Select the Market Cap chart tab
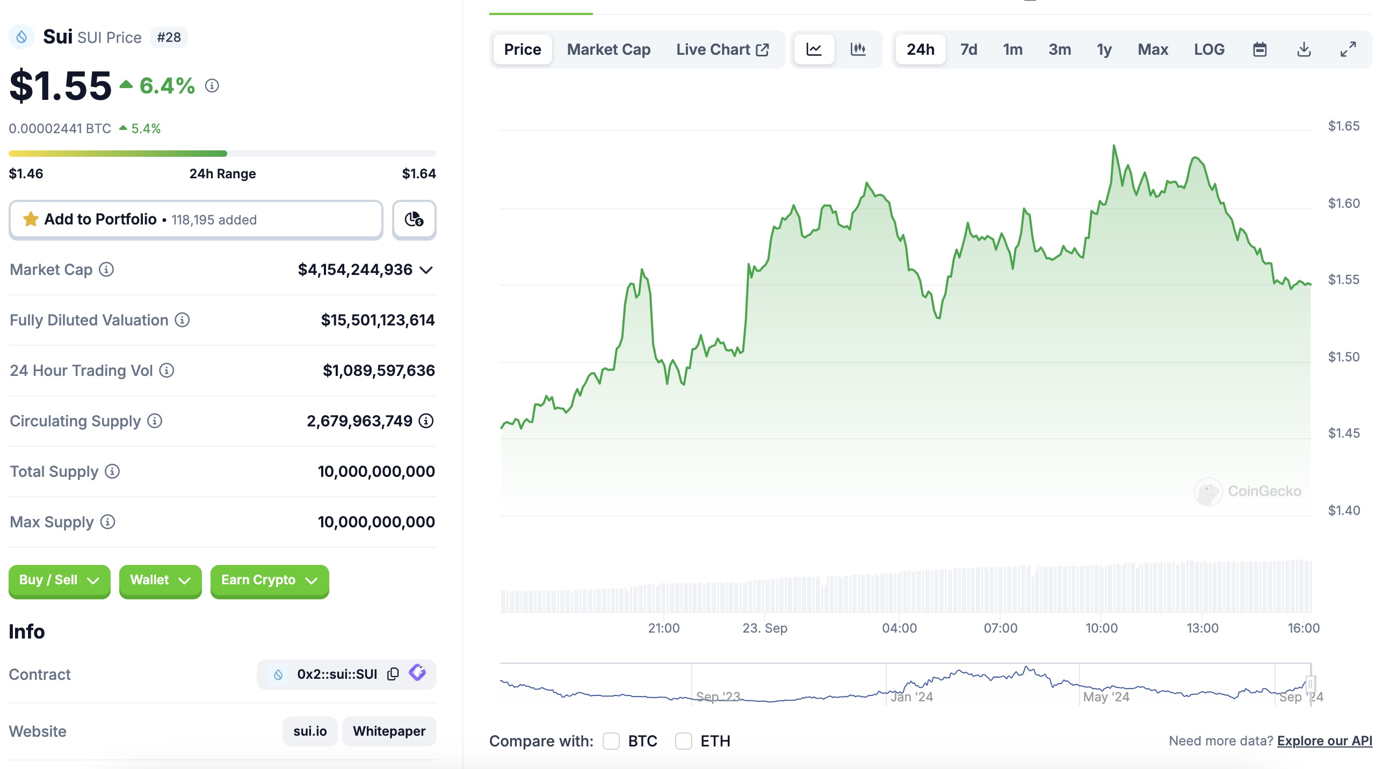 pyautogui.click(x=608, y=50)
